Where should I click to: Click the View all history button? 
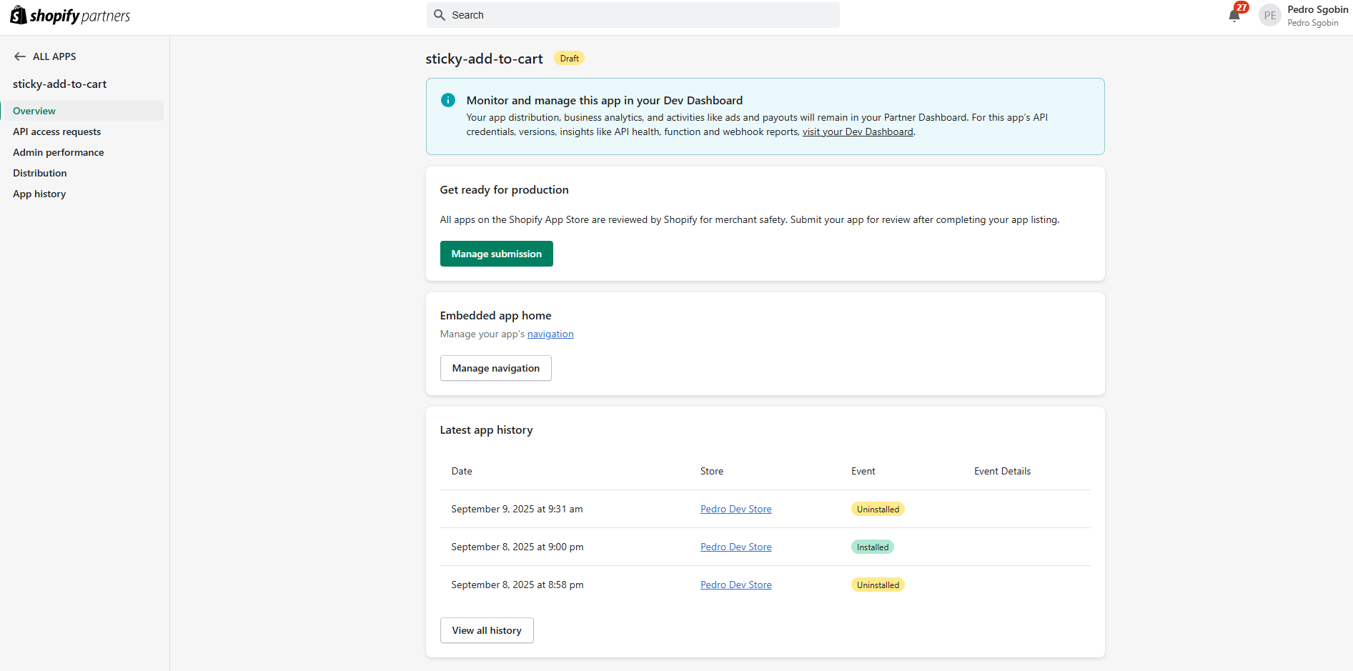click(487, 630)
